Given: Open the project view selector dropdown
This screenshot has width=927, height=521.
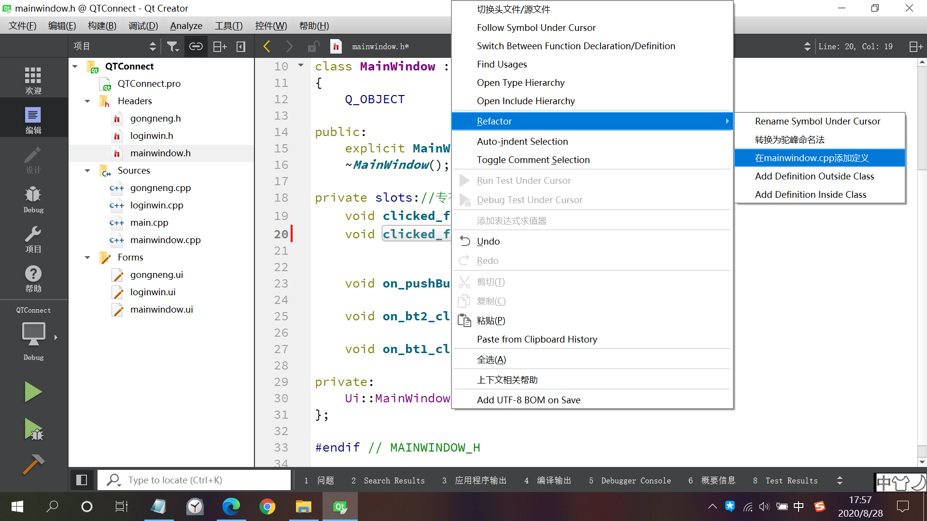Looking at the screenshot, I should point(153,46).
